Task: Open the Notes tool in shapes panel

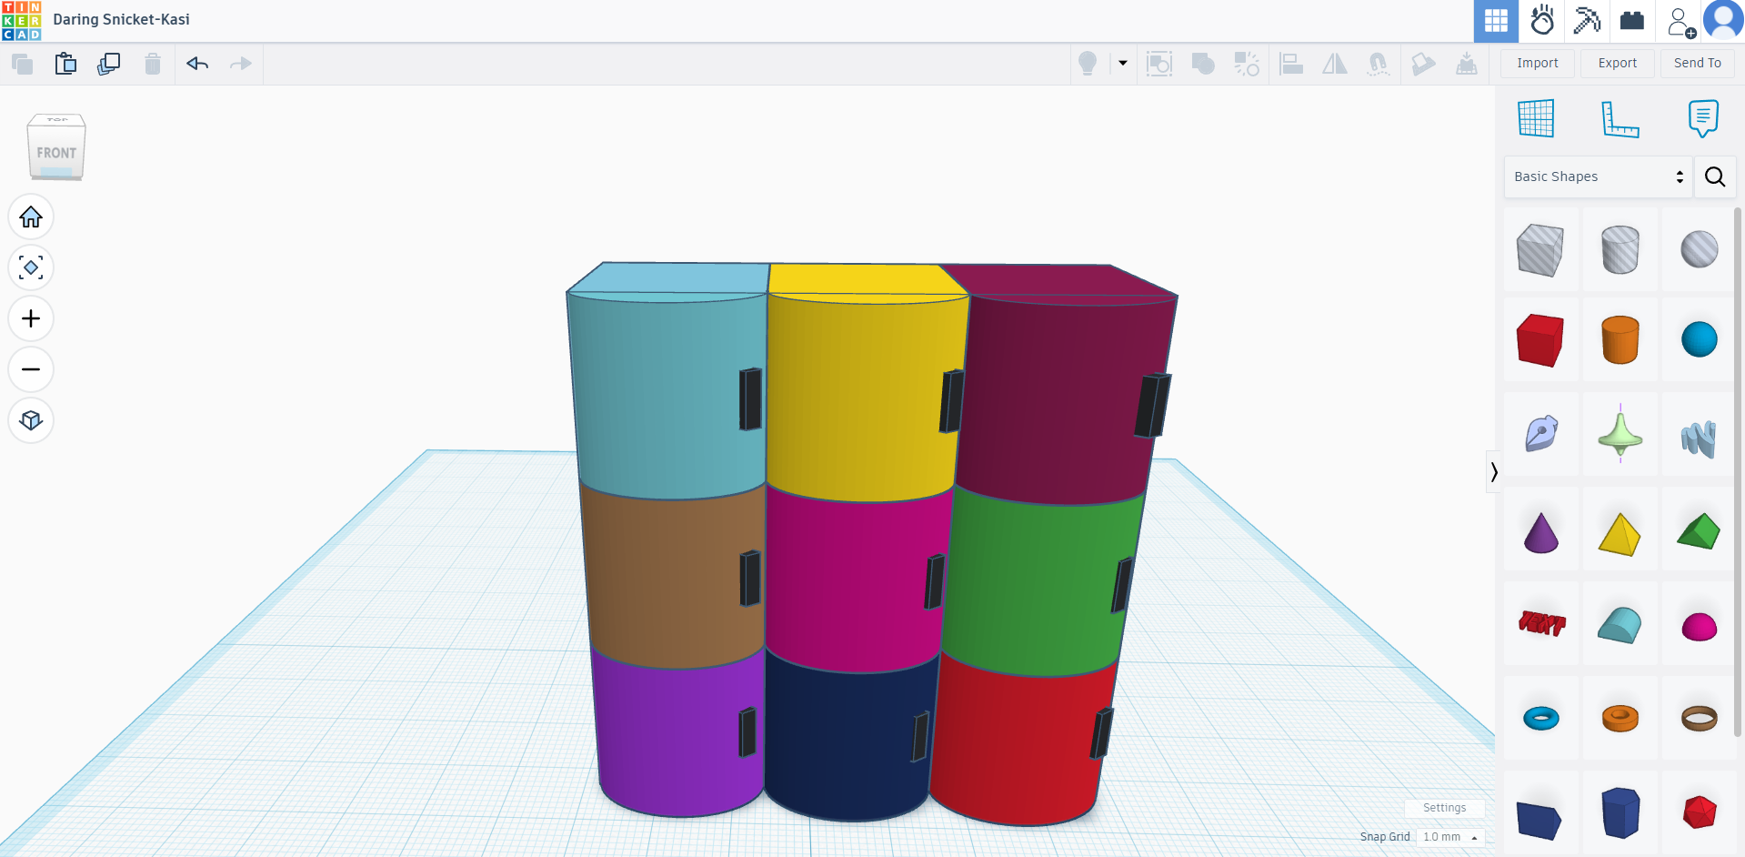Action: (x=1703, y=118)
